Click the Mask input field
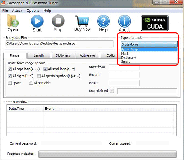The height and width of the screenshot is (160, 184). pyautogui.click(x=124, y=83)
